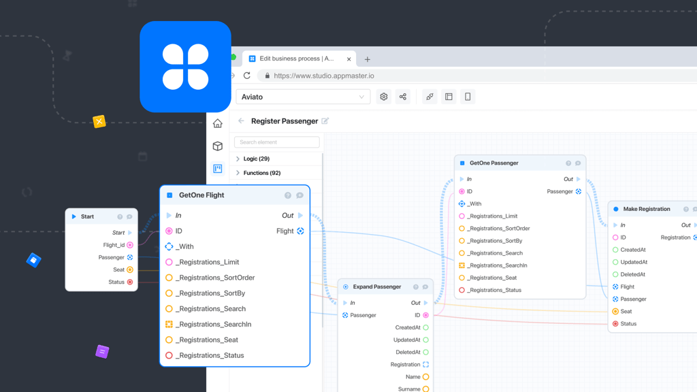Click the back arrow beside Register Passenger
Image resolution: width=697 pixels, height=392 pixels.
click(x=241, y=121)
